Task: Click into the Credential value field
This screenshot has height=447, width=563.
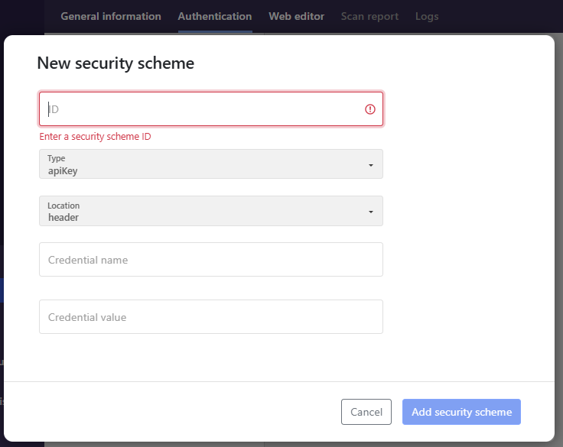Action: pos(210,317)
